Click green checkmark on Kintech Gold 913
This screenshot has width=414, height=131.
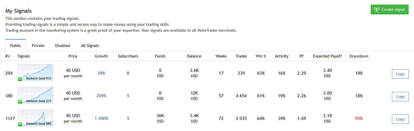pos(20,79)
